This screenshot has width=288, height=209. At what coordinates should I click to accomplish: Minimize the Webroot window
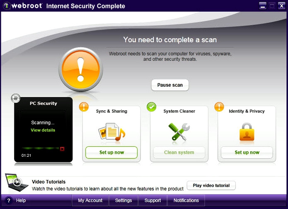point(263,6)
